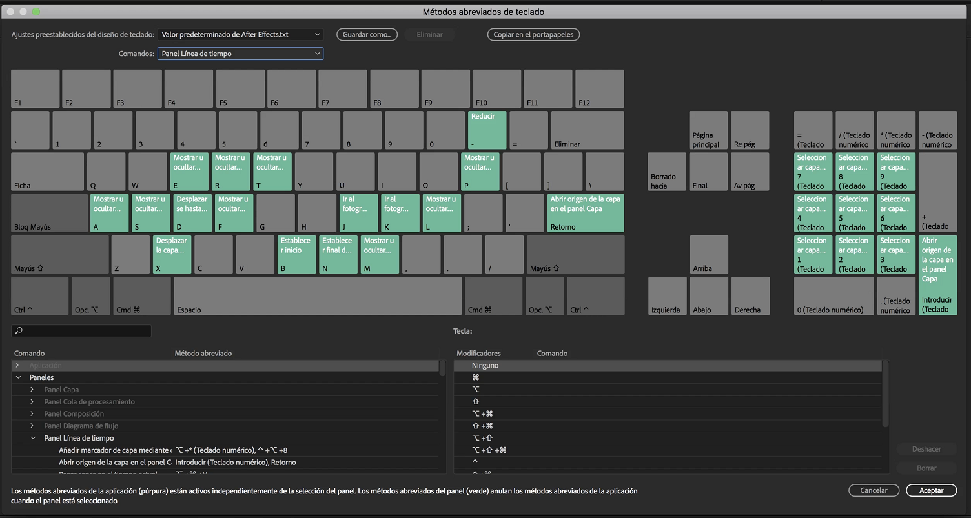Select the T key on the keyboard map
This screenshot has height=518, width=971.
(272, 172)
